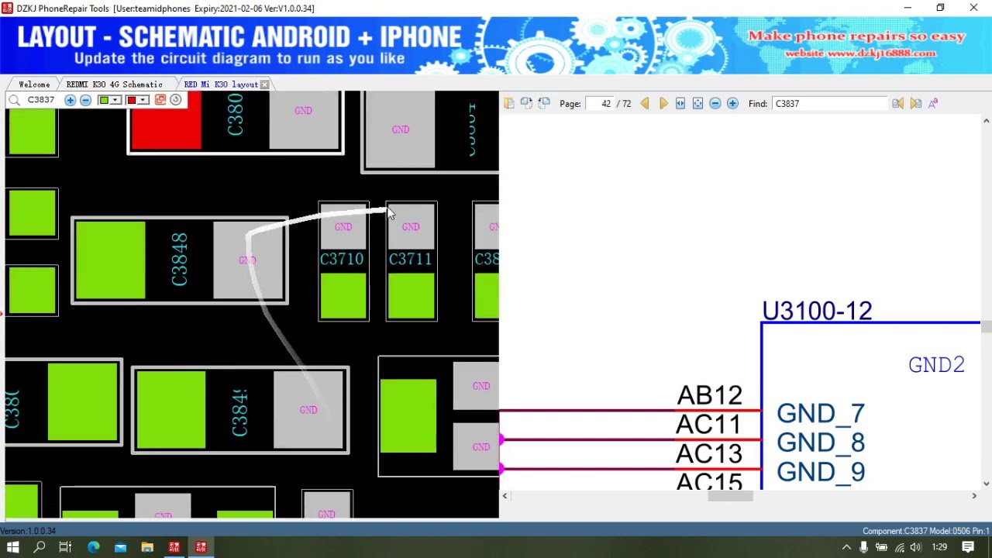Zoom out of the layout view
This screenshot has width=992, height=558.
point(86,100)
